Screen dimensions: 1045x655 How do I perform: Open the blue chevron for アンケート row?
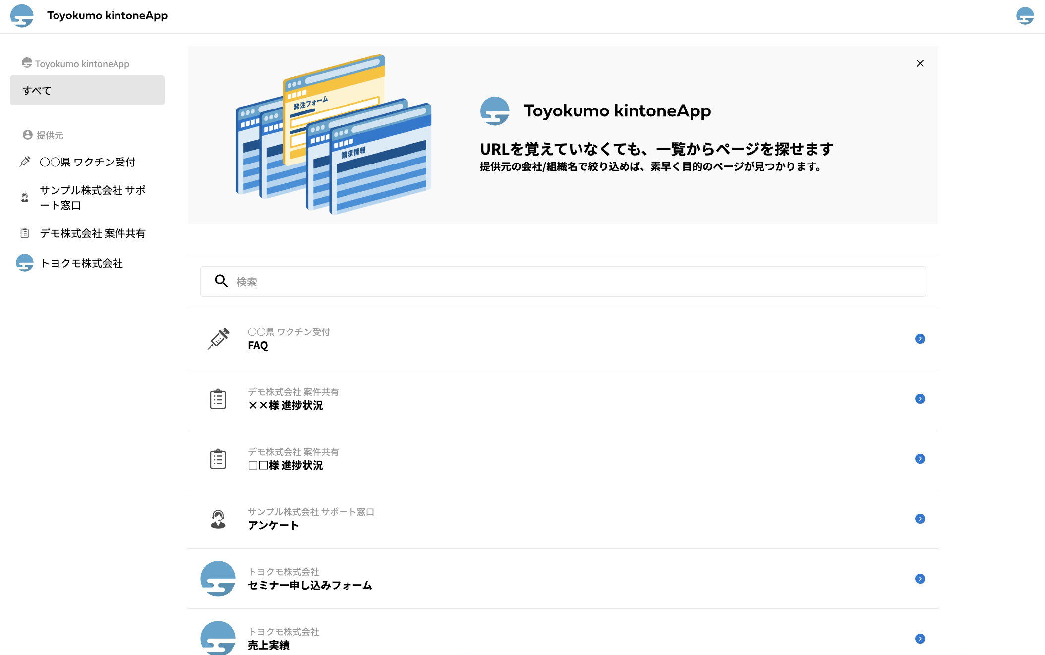click(x=920, y=519)
